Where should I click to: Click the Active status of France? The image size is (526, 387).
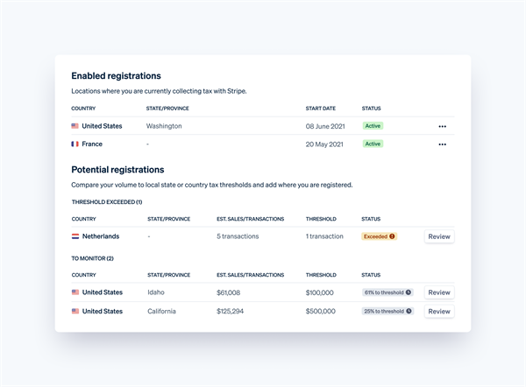click(x=373, y=144)
